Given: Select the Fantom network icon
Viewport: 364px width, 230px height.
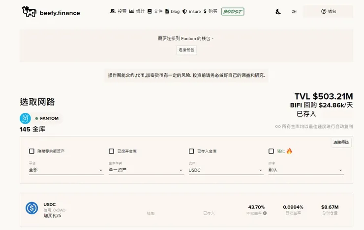Looking at the screenshot, I should coord(25,119).
